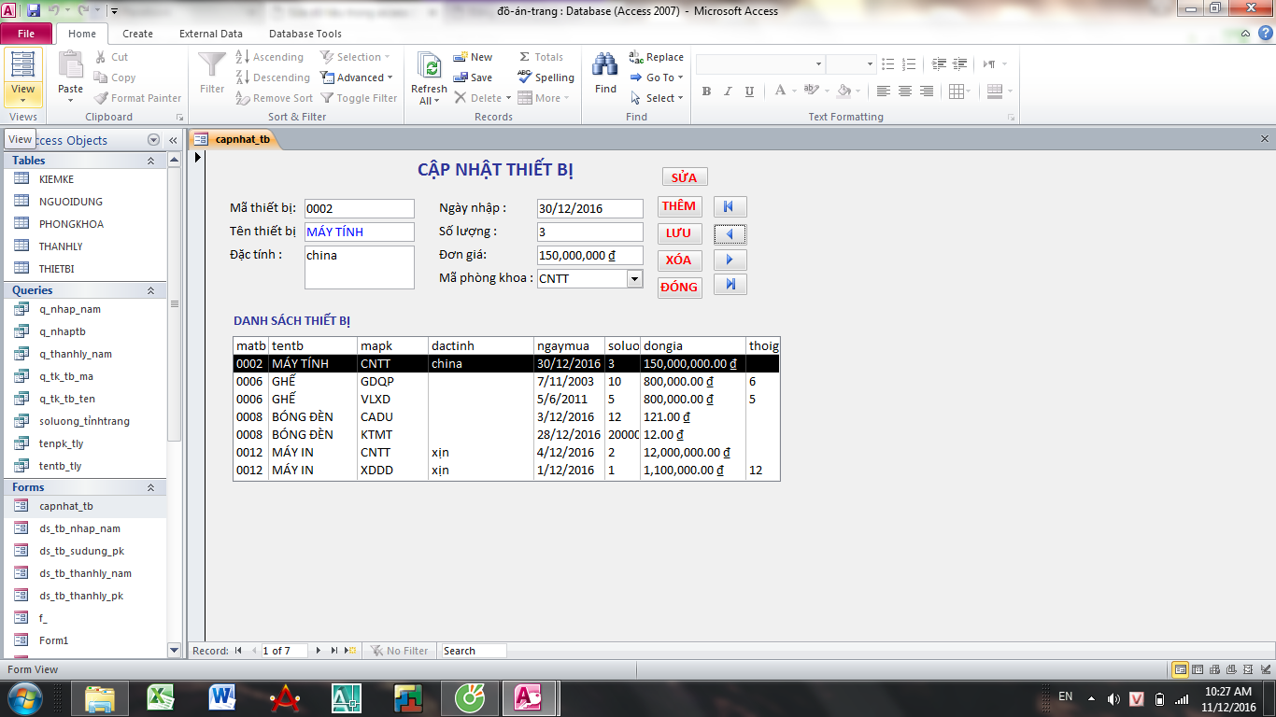
Task: Go to first record navigation button
Action: (730, 207)
